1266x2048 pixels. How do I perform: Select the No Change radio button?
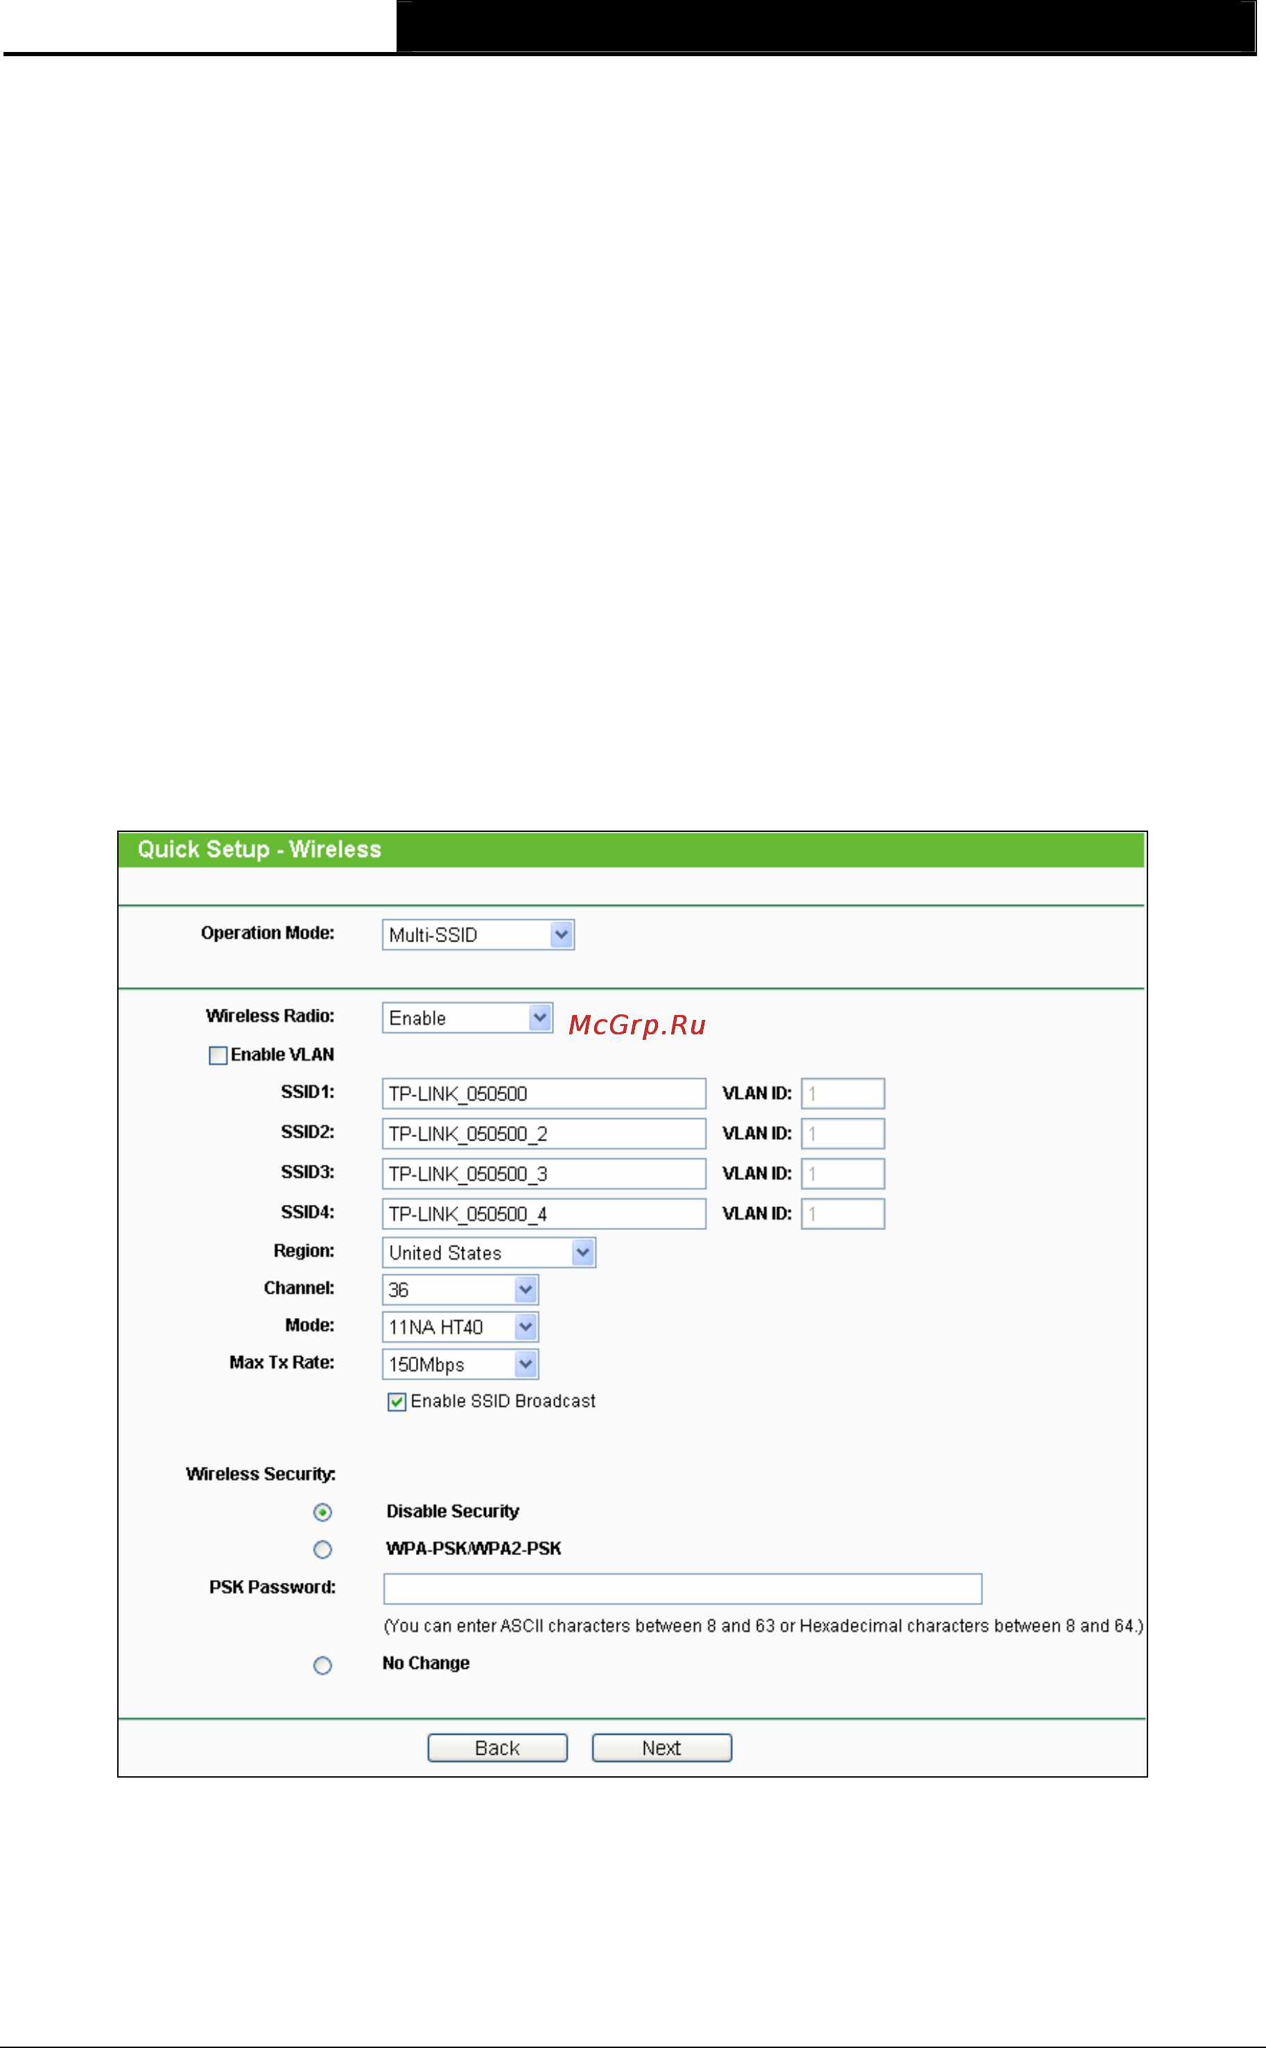pos(322,1665)
